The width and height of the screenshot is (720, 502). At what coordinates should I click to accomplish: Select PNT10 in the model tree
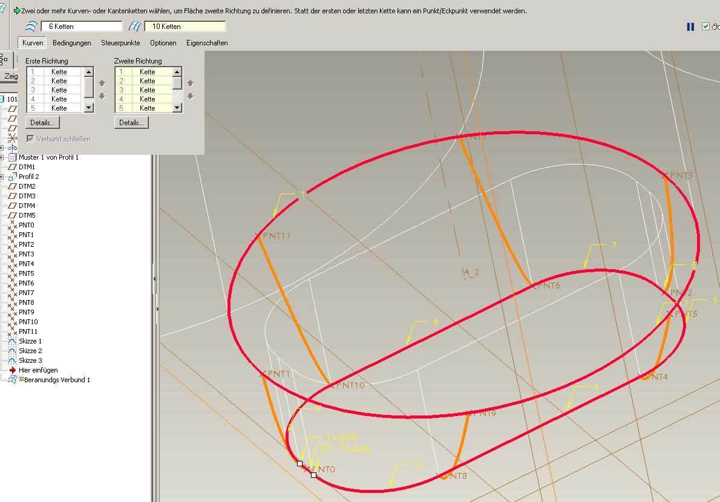click(x=28, y=322)
